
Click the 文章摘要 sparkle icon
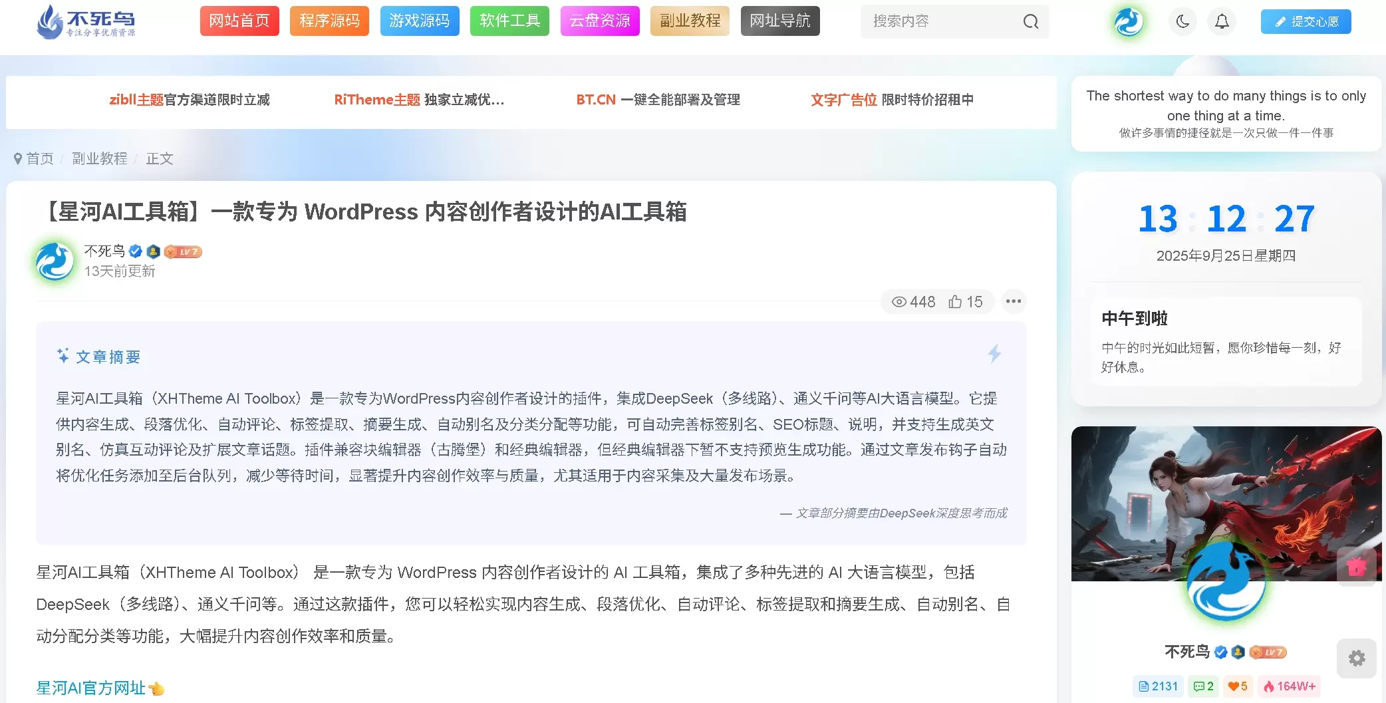coord(63,356)
